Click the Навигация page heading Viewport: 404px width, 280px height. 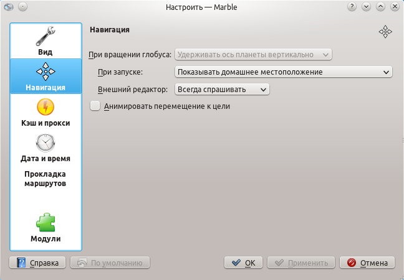coord(110,30)
